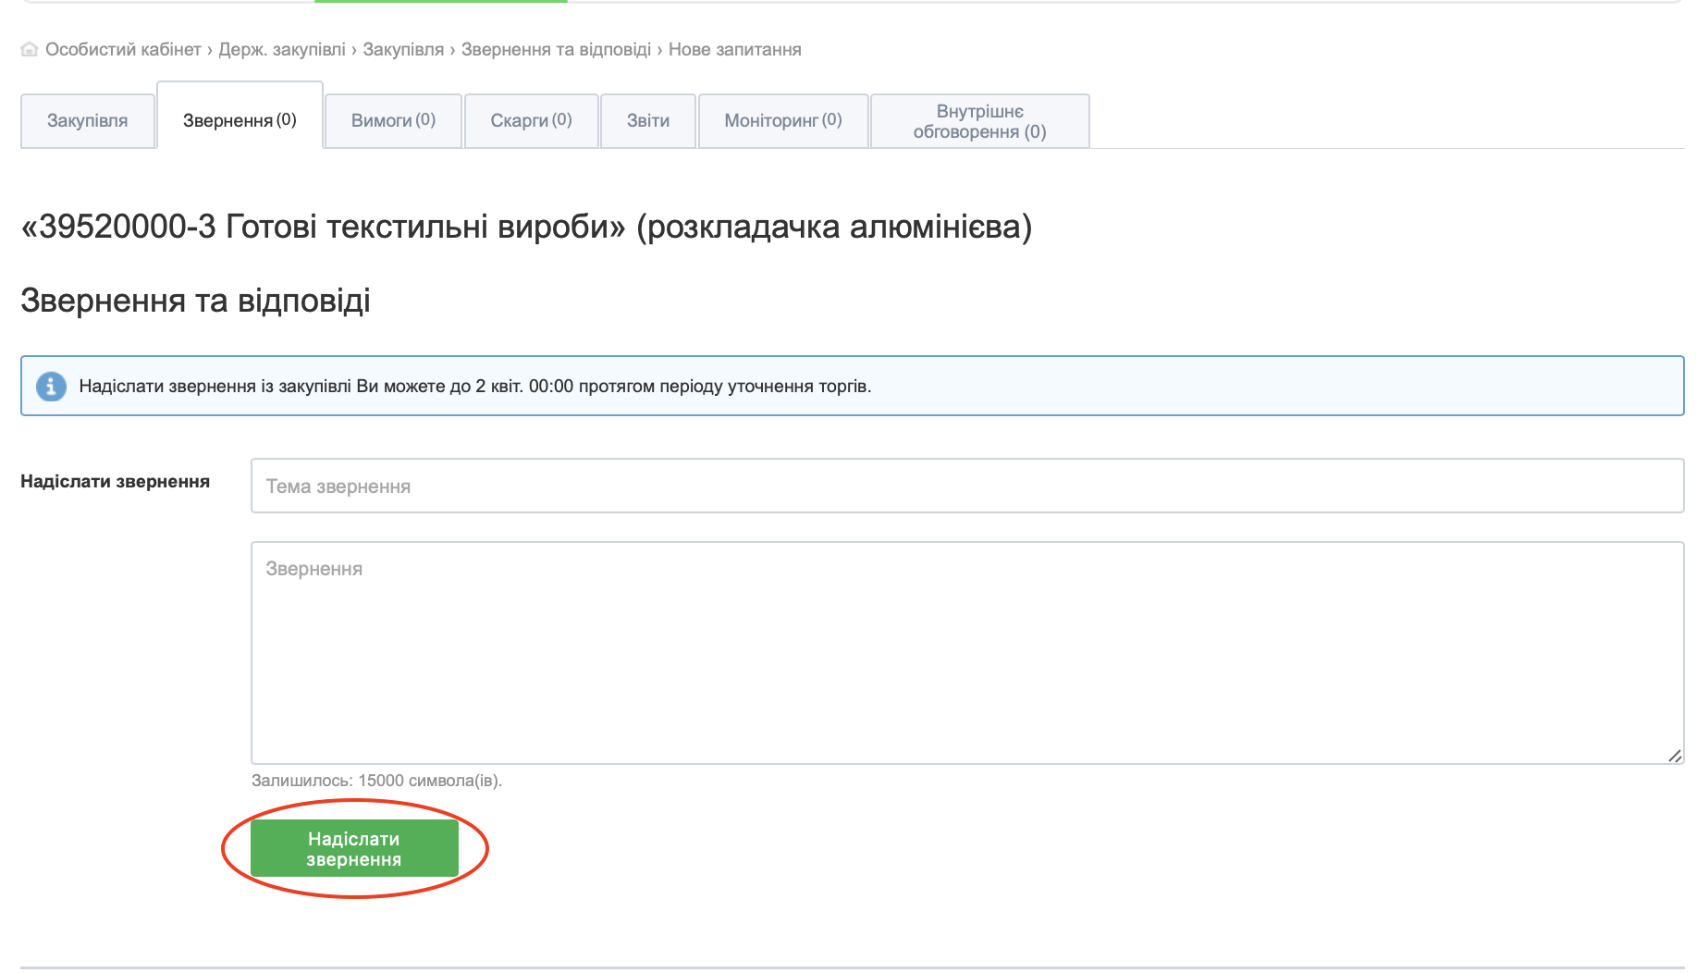This screenshot has width=1696, height=973.
Task: Click the home icon in the breadcrumb
Action: point(30,50)
